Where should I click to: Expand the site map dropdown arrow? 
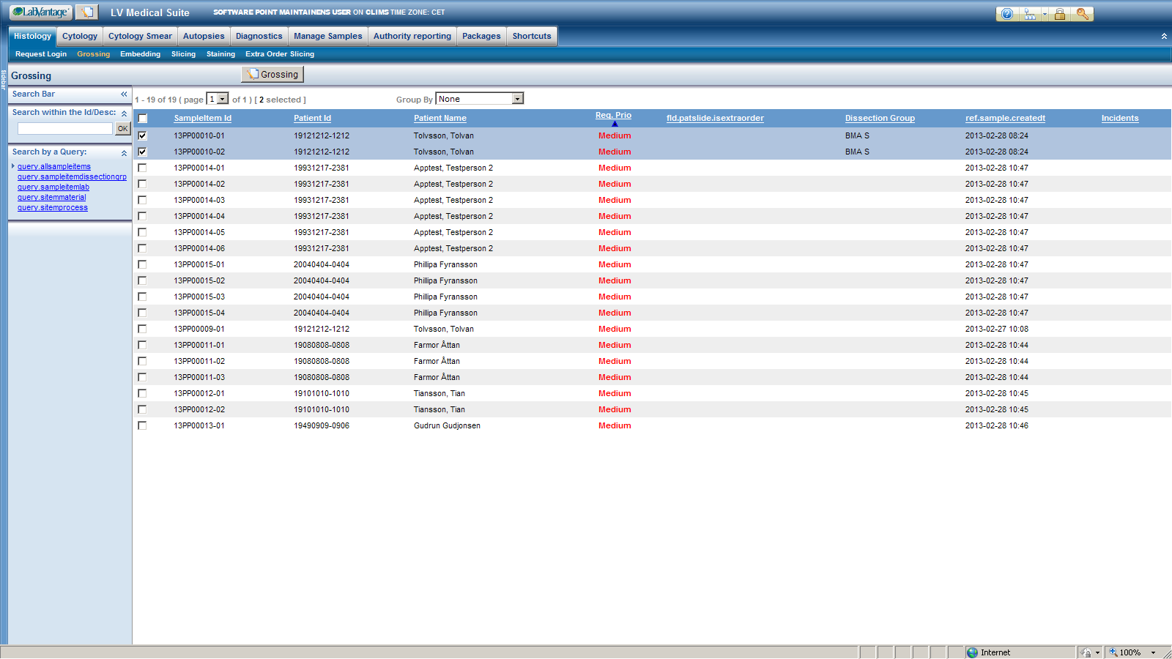[x=1045, y=14]
